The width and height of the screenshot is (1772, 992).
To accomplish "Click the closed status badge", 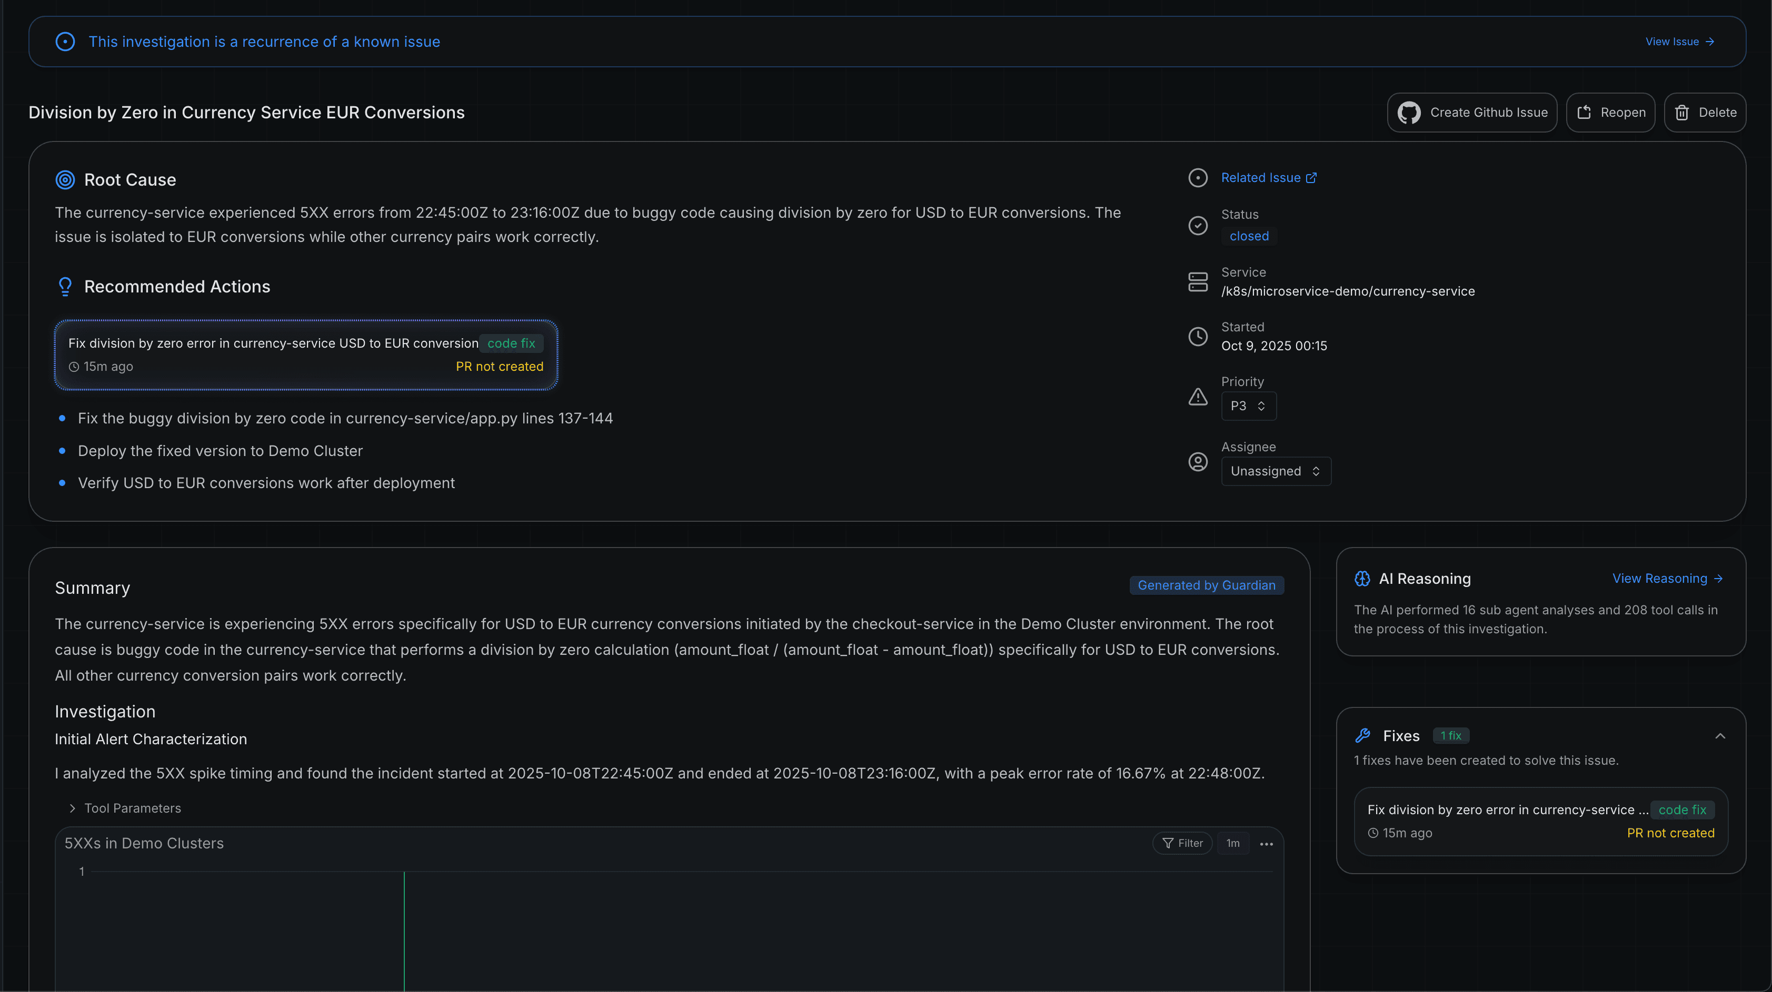I will pos(1249,237).
